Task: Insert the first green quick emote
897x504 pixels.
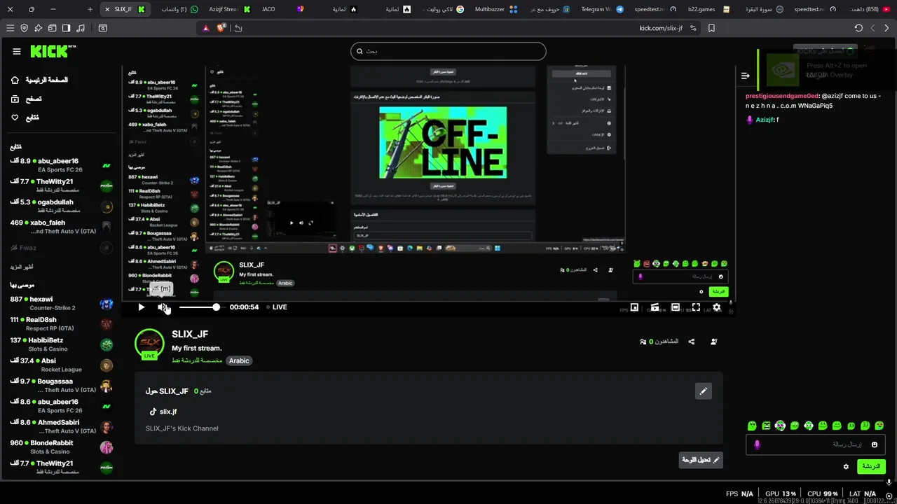Action: [x=752, y=426]
